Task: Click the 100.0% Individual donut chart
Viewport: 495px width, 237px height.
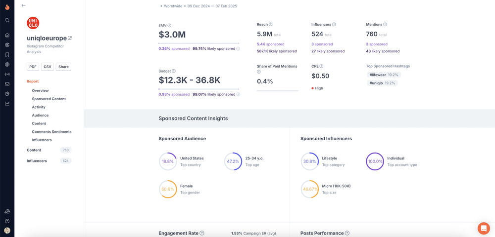Action: point(375,161)
